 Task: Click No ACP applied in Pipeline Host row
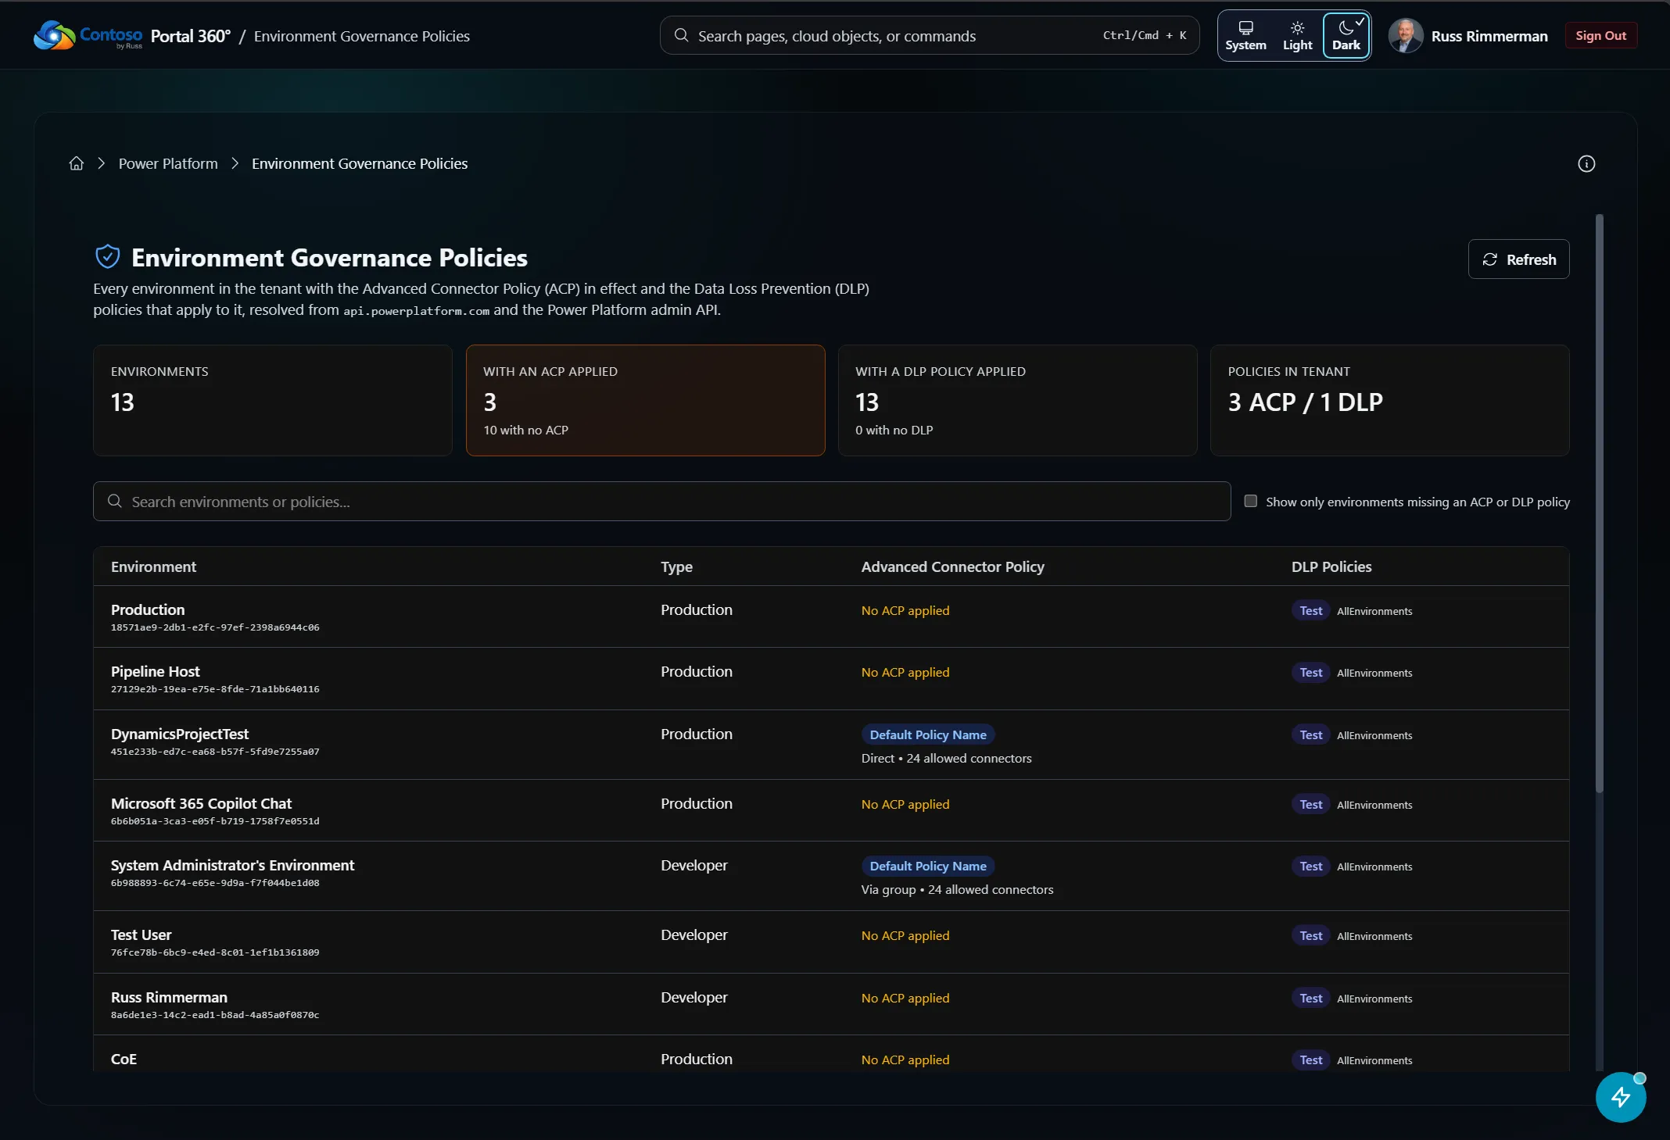905,672
